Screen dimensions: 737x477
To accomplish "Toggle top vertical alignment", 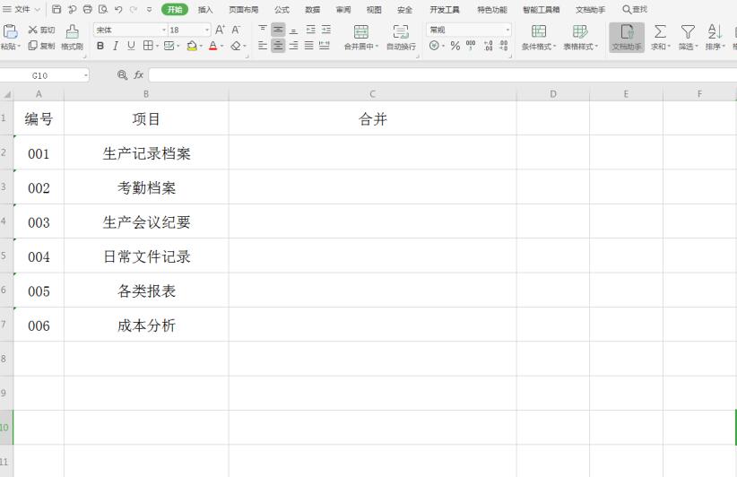I will [x=263, y=30].
